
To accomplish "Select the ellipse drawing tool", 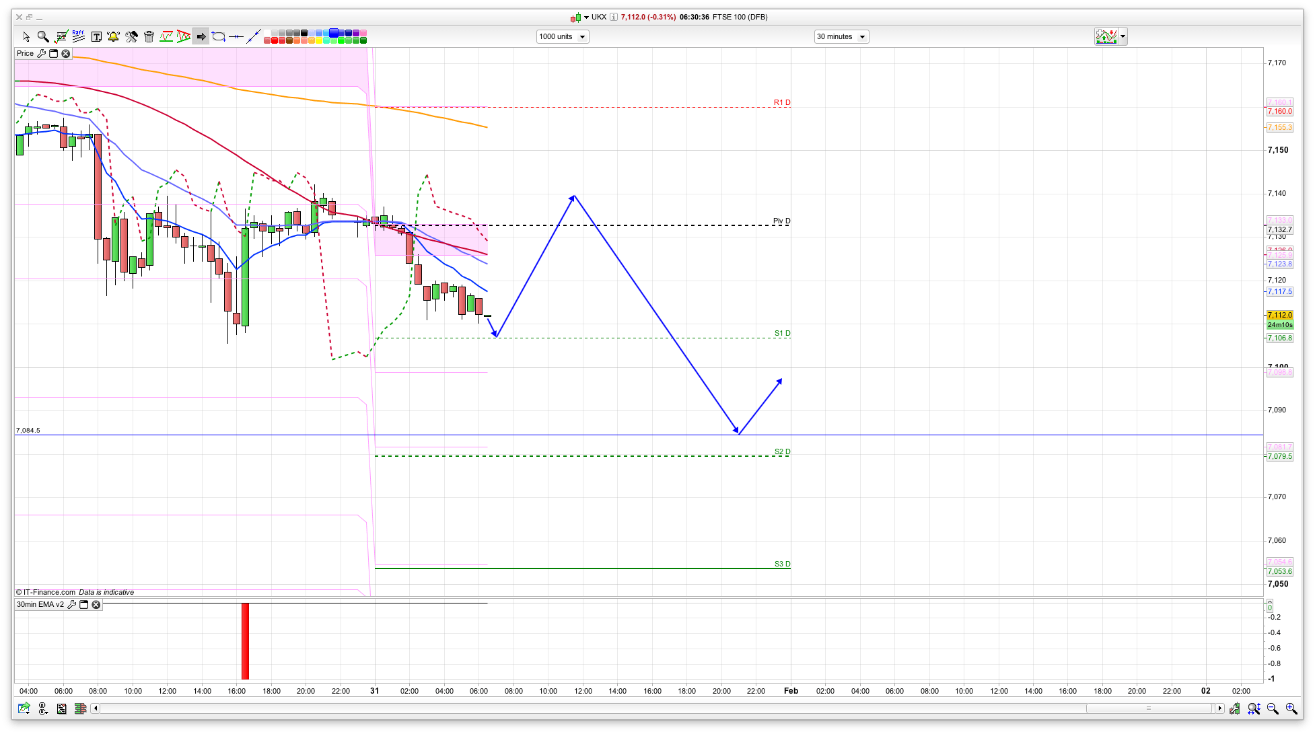I will [x=219, y=36].
